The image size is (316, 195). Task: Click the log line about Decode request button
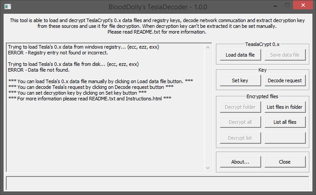click(91, 87)
